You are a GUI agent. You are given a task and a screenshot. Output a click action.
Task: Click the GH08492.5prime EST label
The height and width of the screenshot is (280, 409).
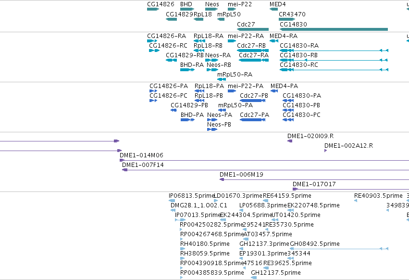point(315,244)
